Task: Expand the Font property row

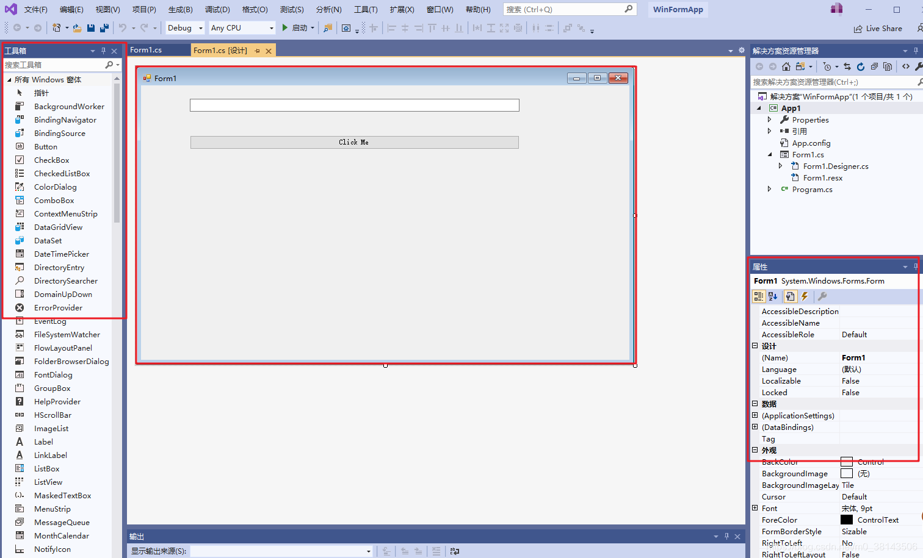Action: point(755,508)
